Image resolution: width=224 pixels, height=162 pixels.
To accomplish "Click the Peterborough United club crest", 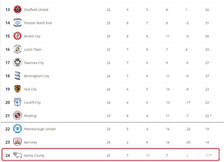I will [x=17, y=129].
